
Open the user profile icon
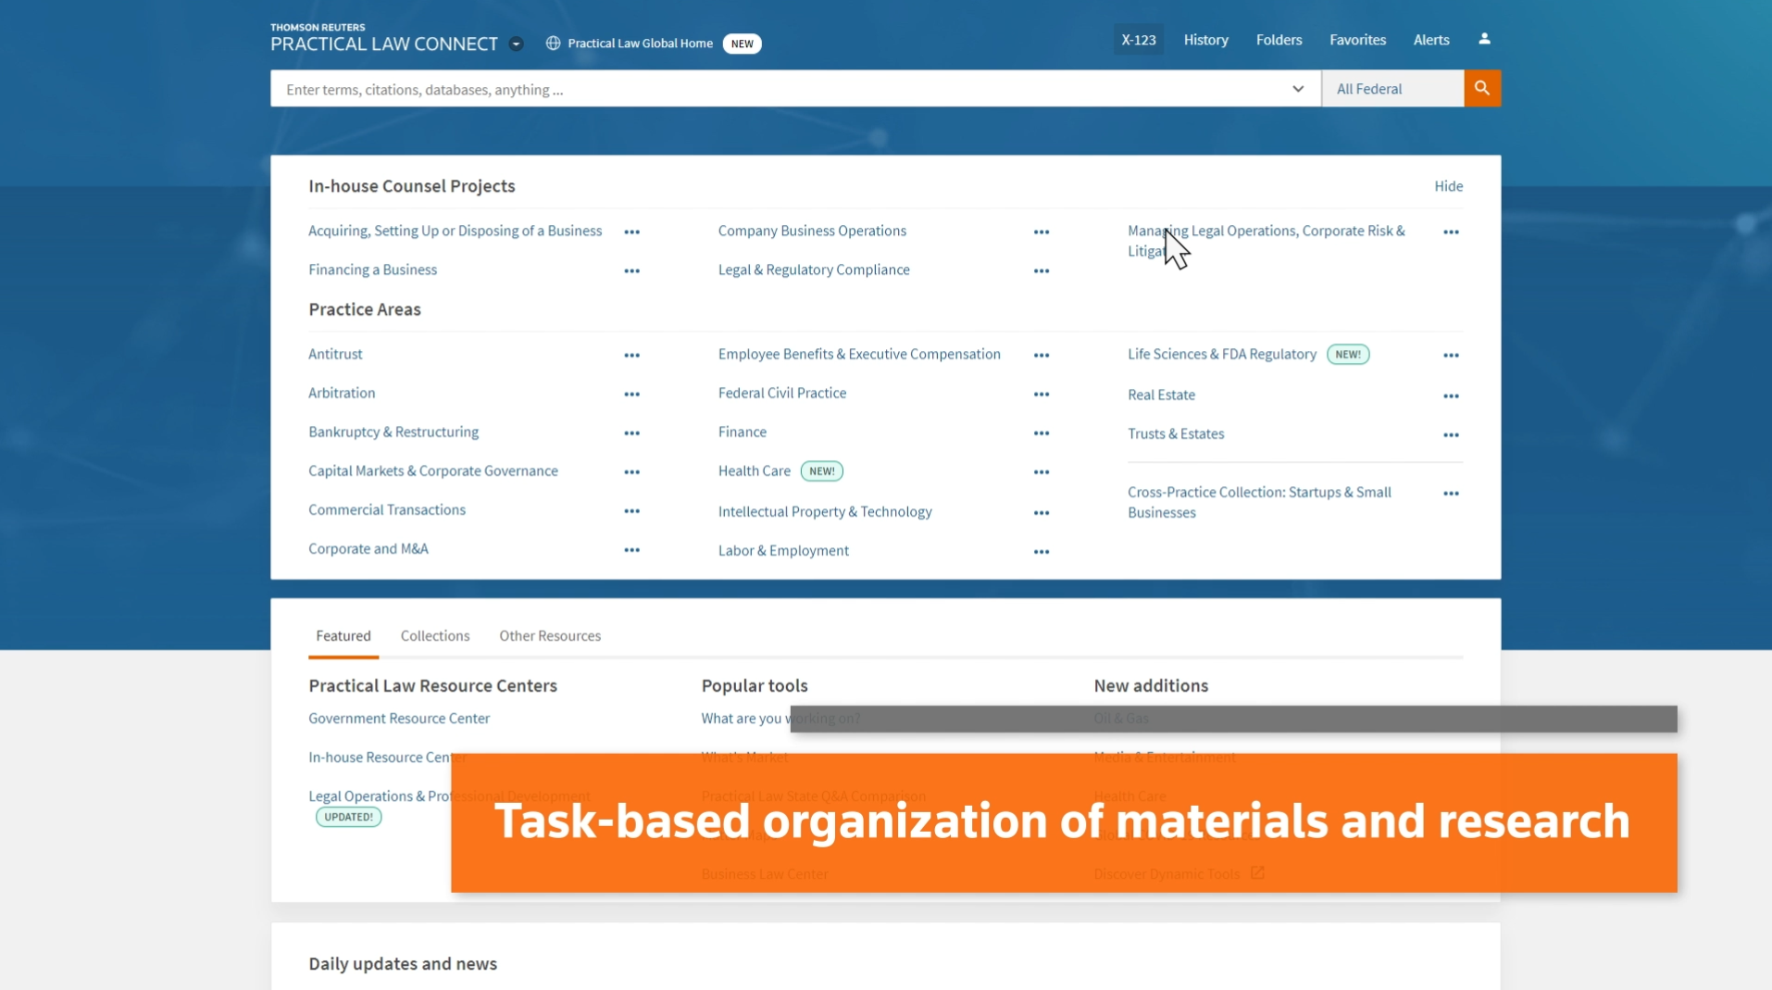click(1484, 39)
